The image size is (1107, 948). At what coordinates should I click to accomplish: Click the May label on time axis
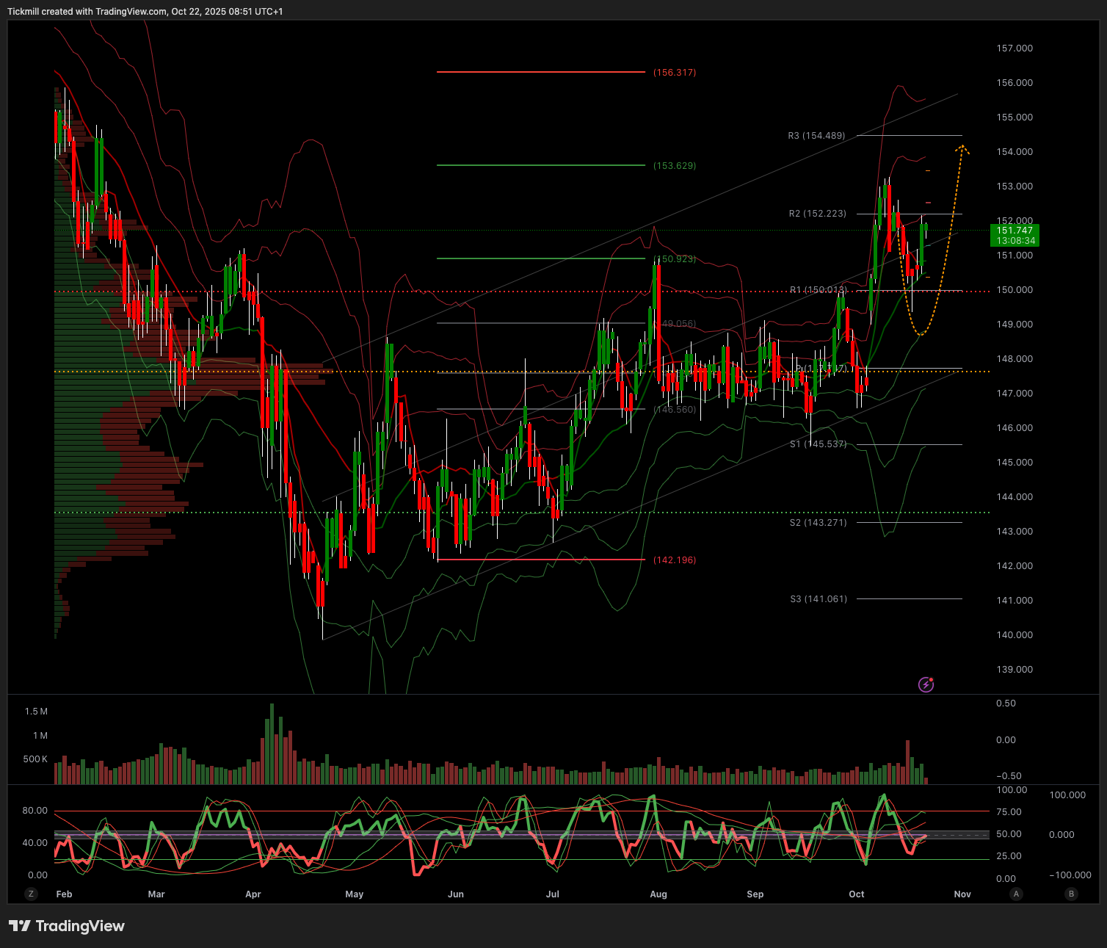coord(354,894)
